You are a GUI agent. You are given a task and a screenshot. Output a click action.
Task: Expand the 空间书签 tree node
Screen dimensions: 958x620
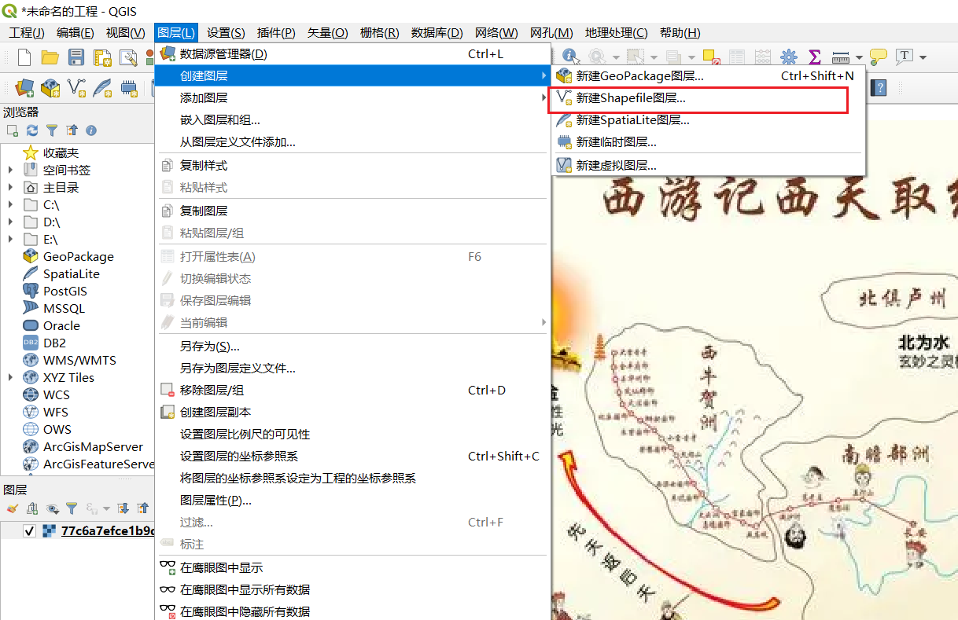(10, 170)
